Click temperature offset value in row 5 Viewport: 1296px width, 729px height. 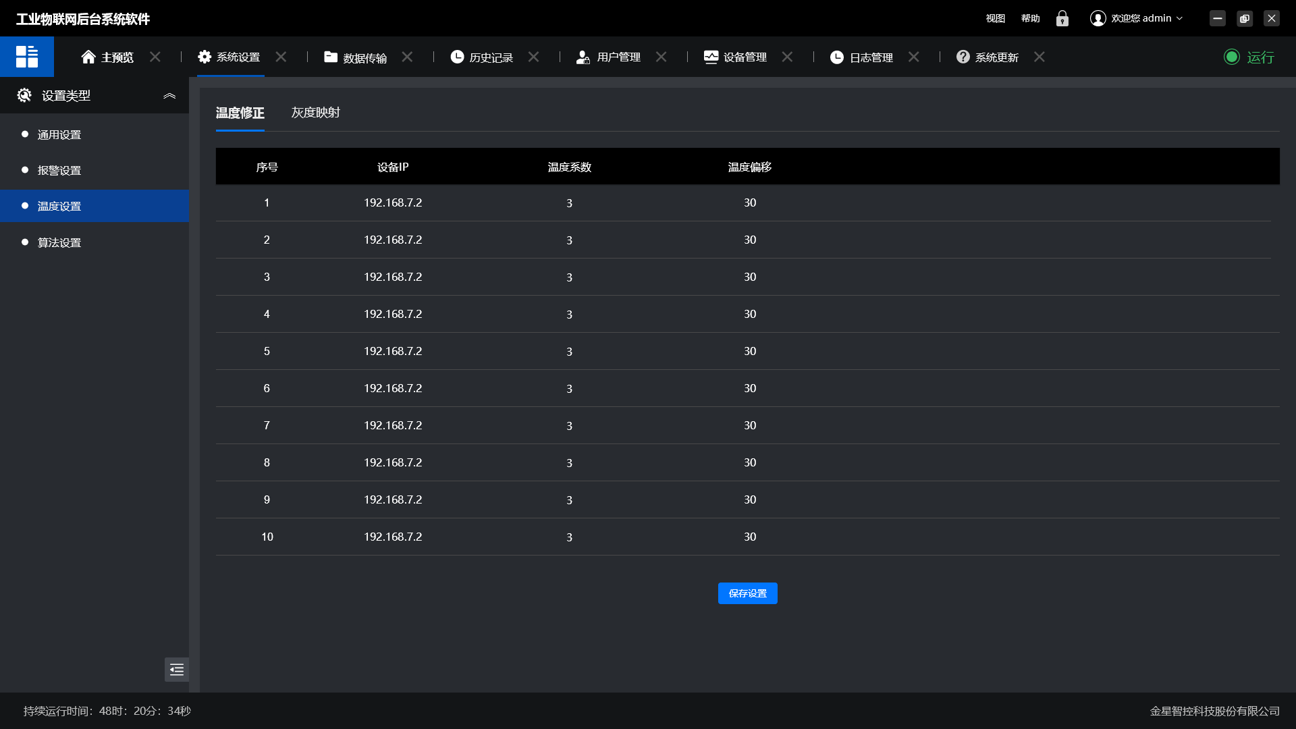tap(749, 351)
